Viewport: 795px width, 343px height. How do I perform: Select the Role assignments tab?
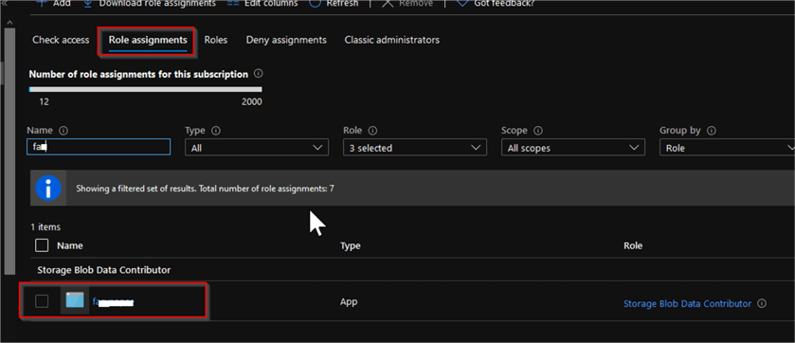(148, 40)
